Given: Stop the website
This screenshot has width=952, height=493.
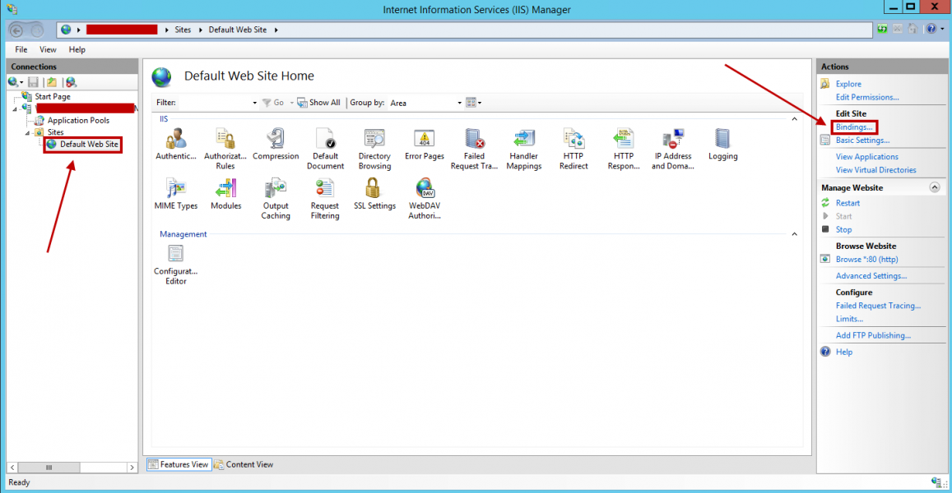Looking at the screenshot, I should point(844,230).
